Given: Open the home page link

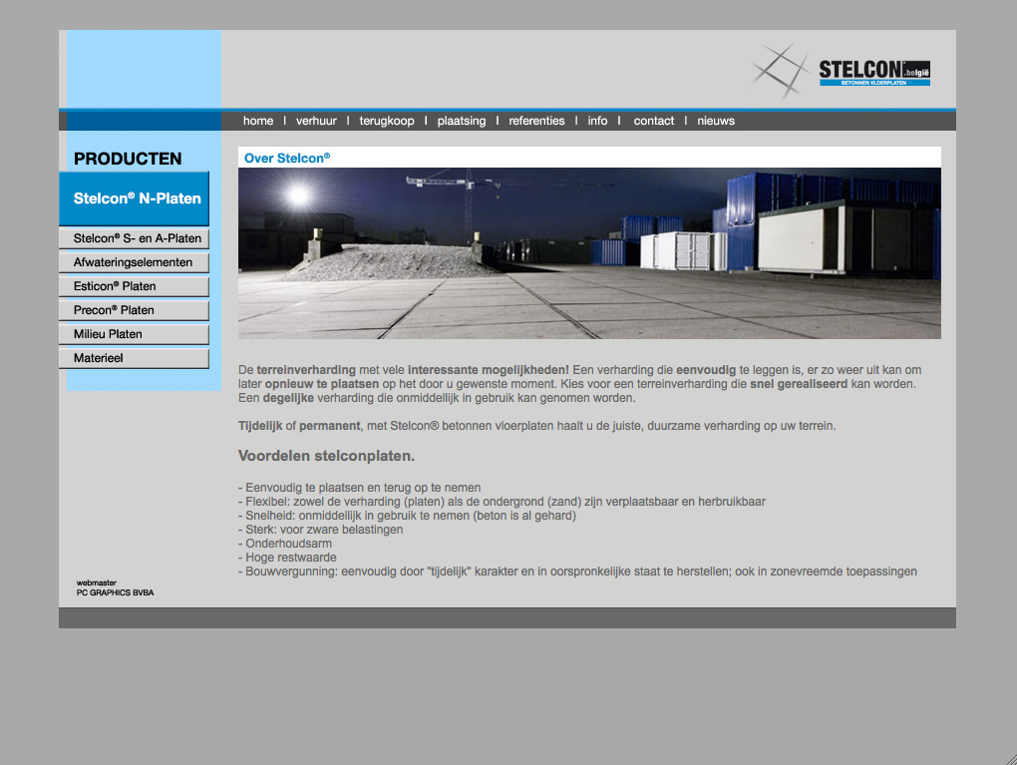Looking at the screenshot, I should coord(258,121).
